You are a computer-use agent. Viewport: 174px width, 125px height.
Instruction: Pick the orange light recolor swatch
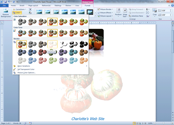tap(83, 60)
